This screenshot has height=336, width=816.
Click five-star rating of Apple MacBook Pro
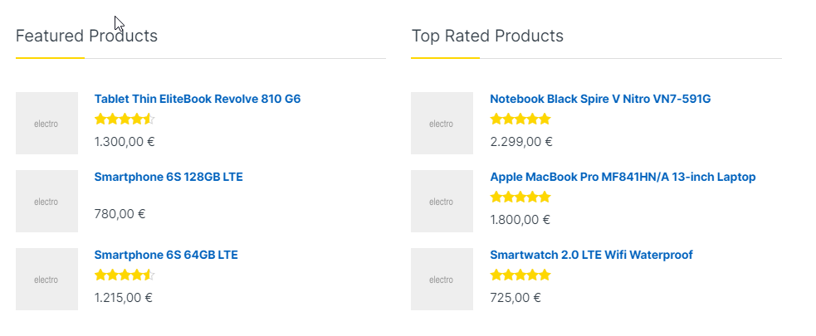coord(520,197)
